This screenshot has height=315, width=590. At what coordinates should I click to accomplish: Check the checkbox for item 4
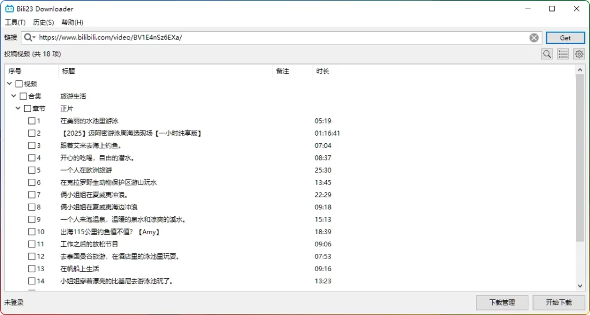[x=32, y=157]
